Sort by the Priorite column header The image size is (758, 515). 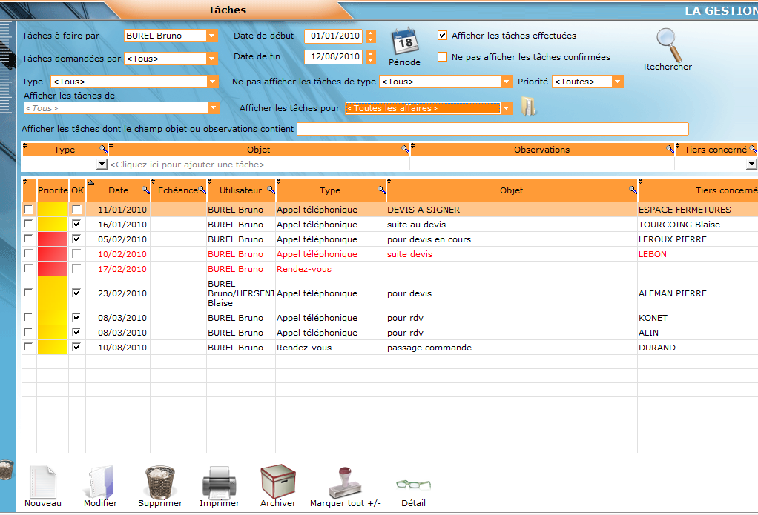[53, 190]
